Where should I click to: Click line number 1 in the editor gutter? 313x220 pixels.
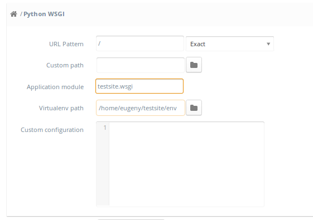point(105,128)
